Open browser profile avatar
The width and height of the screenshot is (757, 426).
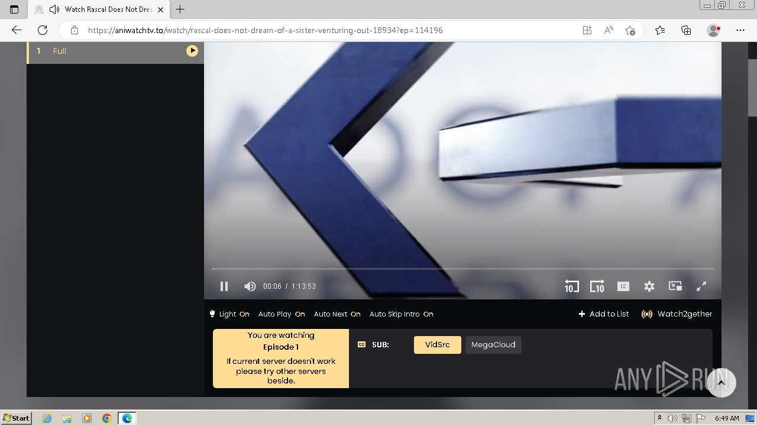[x=713, y=30]
